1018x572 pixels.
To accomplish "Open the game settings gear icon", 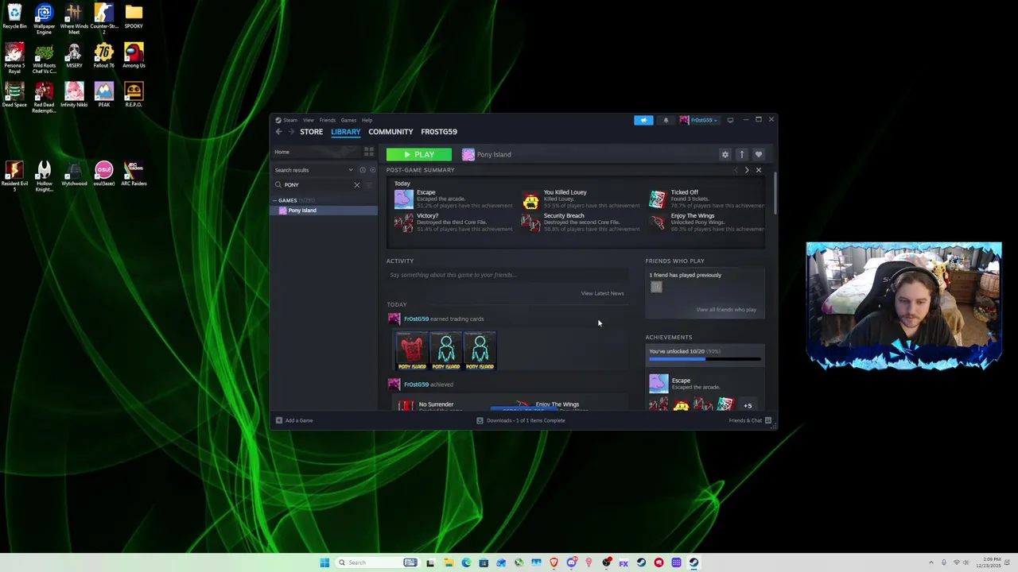I will pyautogui.click(x=725, y=154).
